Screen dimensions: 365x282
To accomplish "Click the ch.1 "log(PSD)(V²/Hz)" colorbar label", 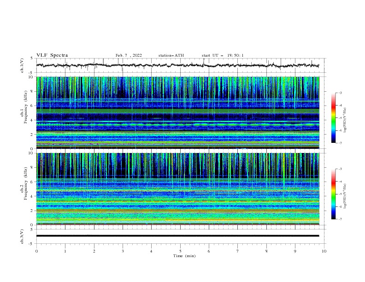I will pyautogui.click(x=345, y=120).
